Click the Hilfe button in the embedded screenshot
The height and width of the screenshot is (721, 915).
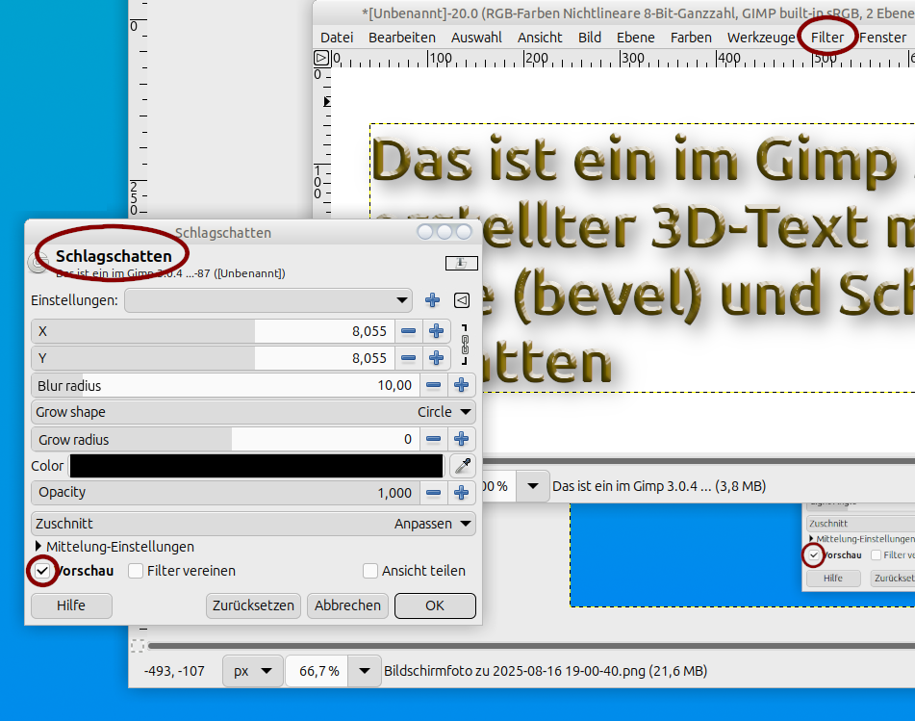(832, 578)
